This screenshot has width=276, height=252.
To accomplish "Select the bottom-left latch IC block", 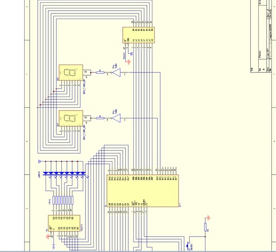I will [64, 223].
